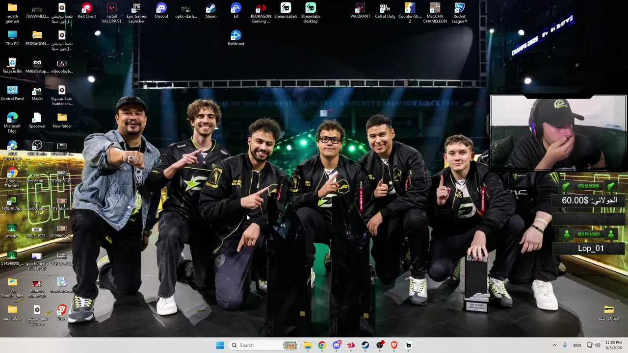Switch to Brave browser on the taskbar
Screen dimensions: 628x353
(x=394, y=345)
